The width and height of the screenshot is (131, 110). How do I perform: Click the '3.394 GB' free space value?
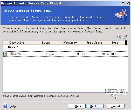tap(104, 54)
